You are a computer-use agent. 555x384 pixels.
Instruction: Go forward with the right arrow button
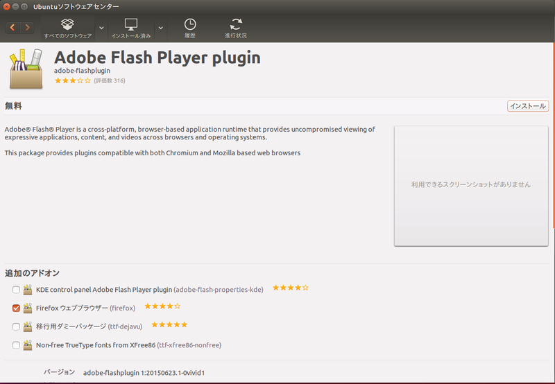(x=27, y=27)
